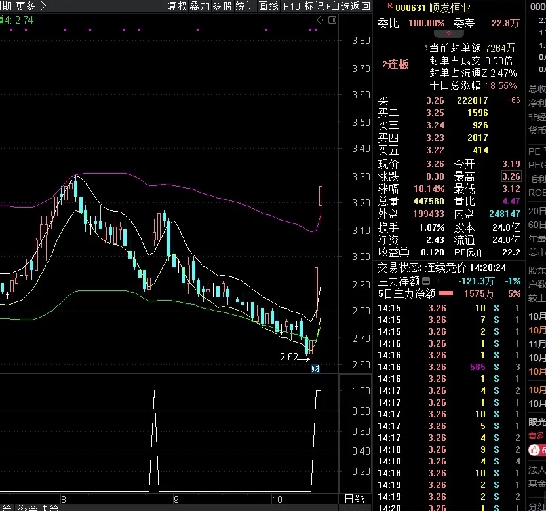Click the 5日主力净额 red bar

click(446, 293)
